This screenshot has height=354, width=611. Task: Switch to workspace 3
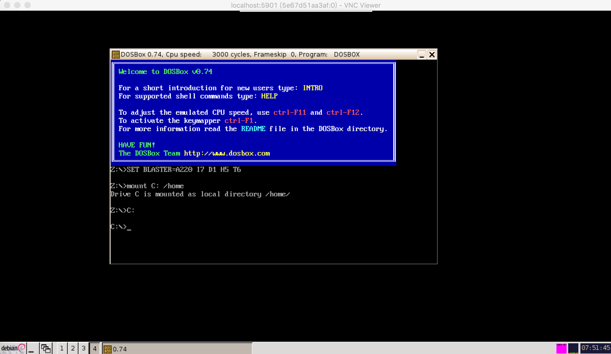83,348
